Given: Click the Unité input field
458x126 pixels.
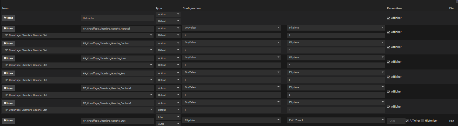Looking at the screenshot, I should (396, 121).
